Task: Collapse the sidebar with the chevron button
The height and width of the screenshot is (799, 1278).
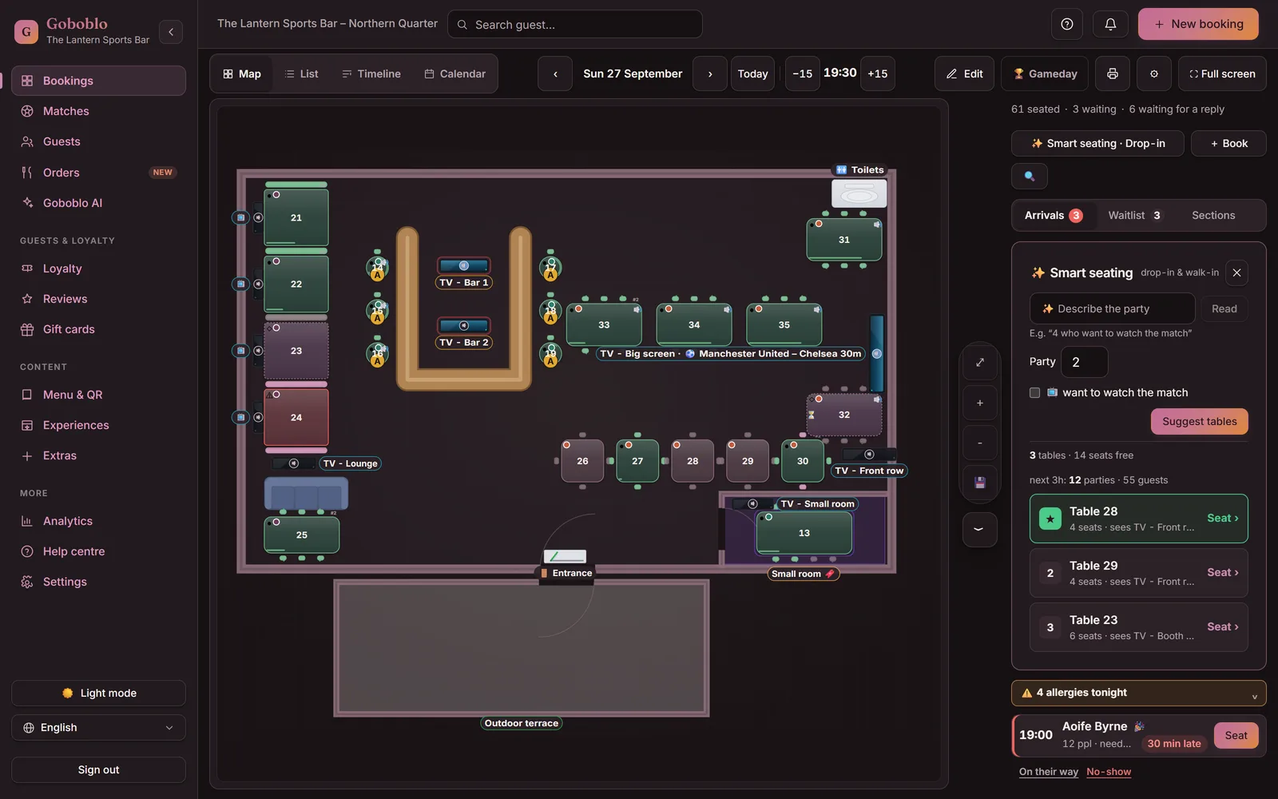Action: pos(170,32)
